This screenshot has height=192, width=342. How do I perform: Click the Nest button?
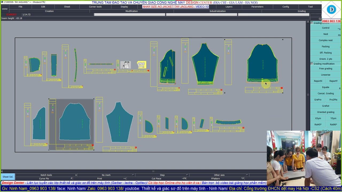(x=325, y=34)
